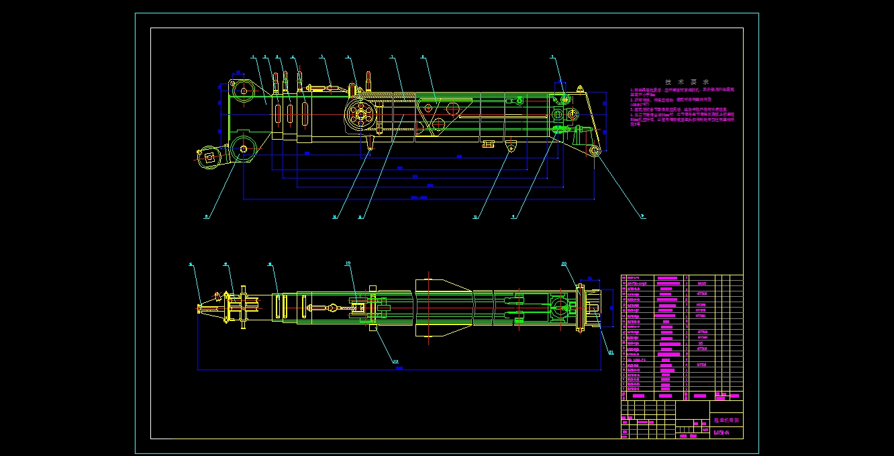Viewport: 894px width, 456px height.
Task: Select the large bolted circular hub in side view
Action: click(361, 116)
